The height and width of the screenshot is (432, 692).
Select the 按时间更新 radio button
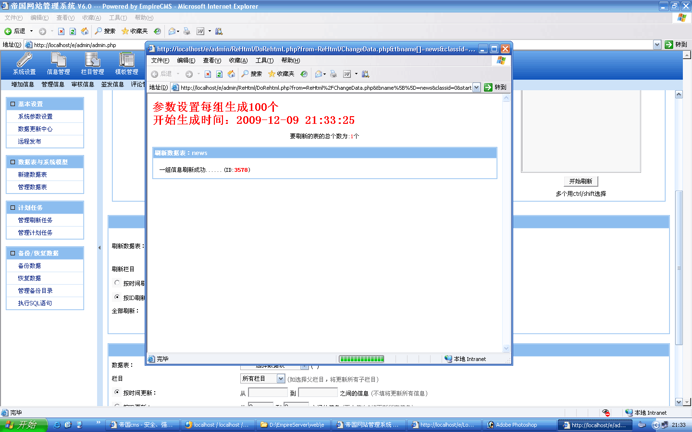tap(117, 392)
